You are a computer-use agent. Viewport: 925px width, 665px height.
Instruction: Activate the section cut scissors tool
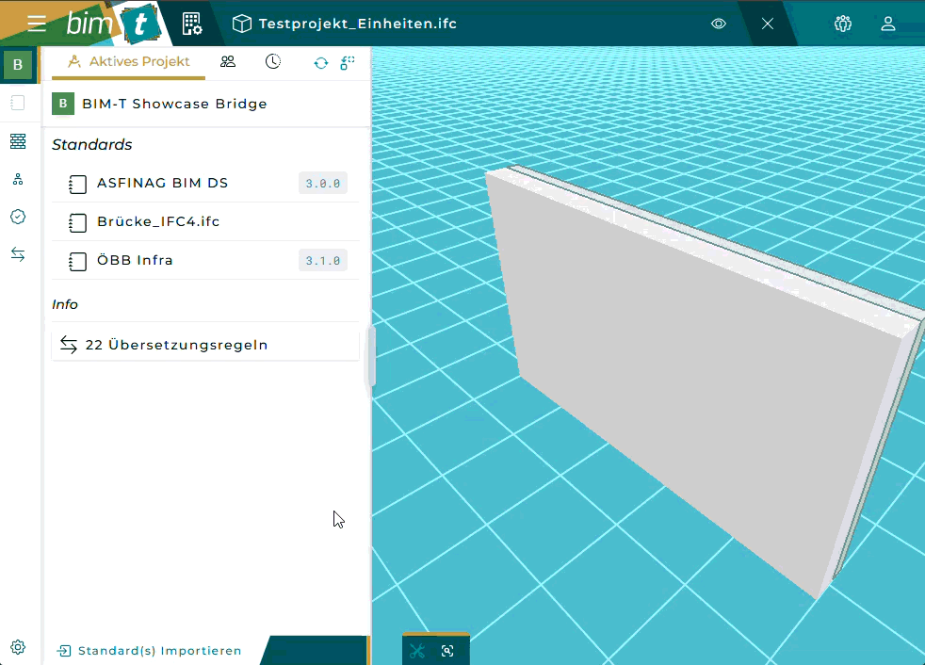417,651
